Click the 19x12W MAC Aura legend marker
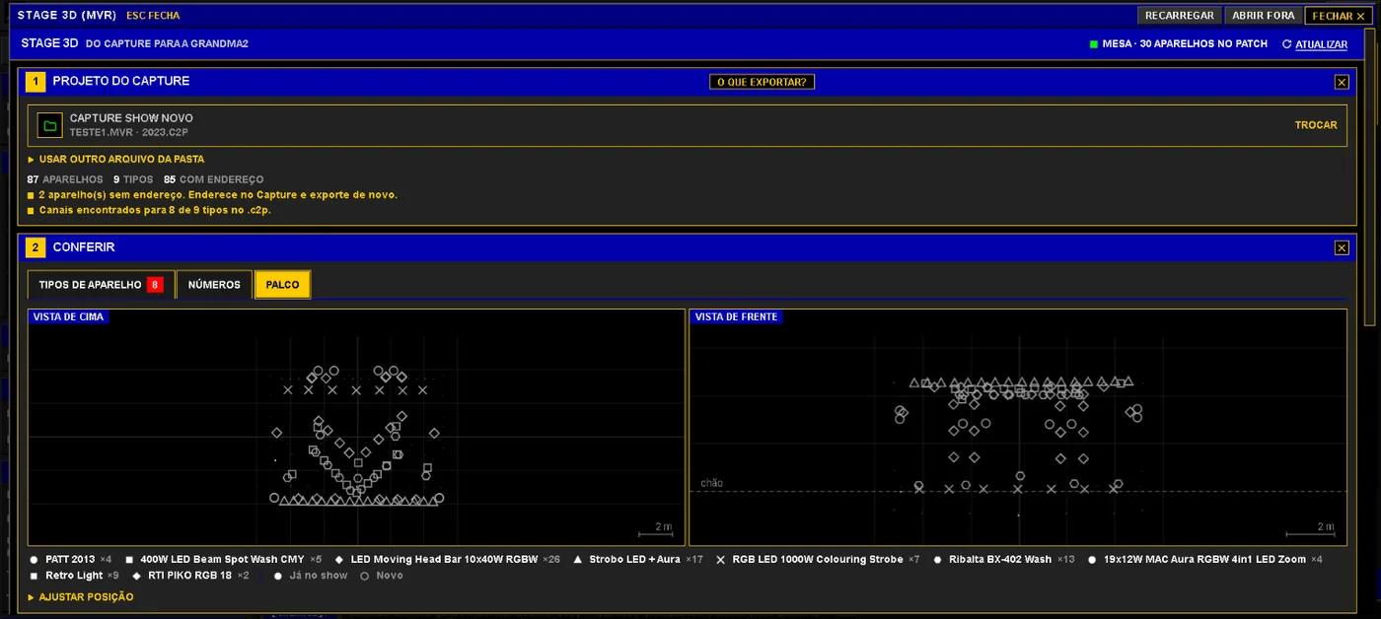Viewport: 1381px width, 619px height. tap(1092, 560)
